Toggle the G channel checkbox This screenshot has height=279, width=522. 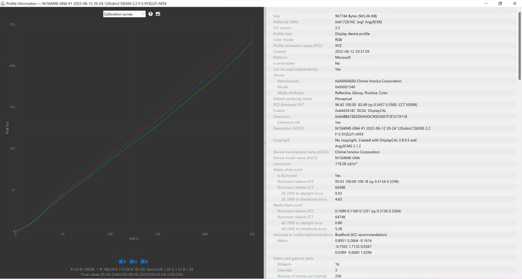pyautogui.click(x=132, y=261)
